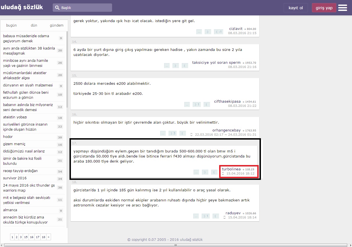Open topic 'hodor' in sidebar
352x247 pixels.
click(x=8, y=137)
